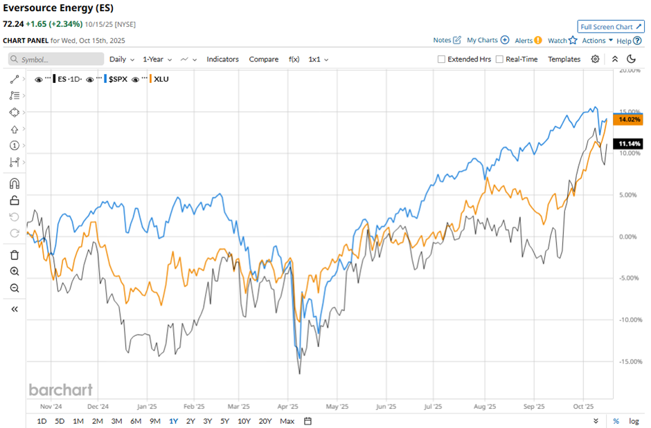Redo the chart action
Viewport: 651px width, 428px height.
(x=14, y=233)
